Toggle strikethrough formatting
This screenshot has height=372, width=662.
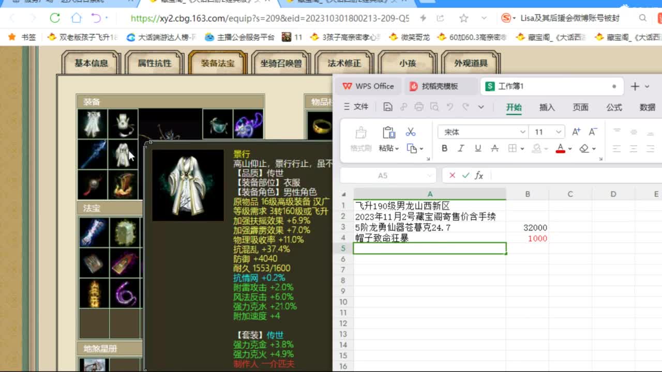pos(494,148)
